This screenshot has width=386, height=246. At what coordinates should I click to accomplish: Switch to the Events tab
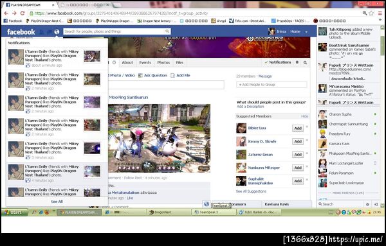145,62
